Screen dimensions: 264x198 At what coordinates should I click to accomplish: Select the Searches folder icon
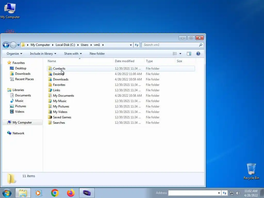click(50, 122)
